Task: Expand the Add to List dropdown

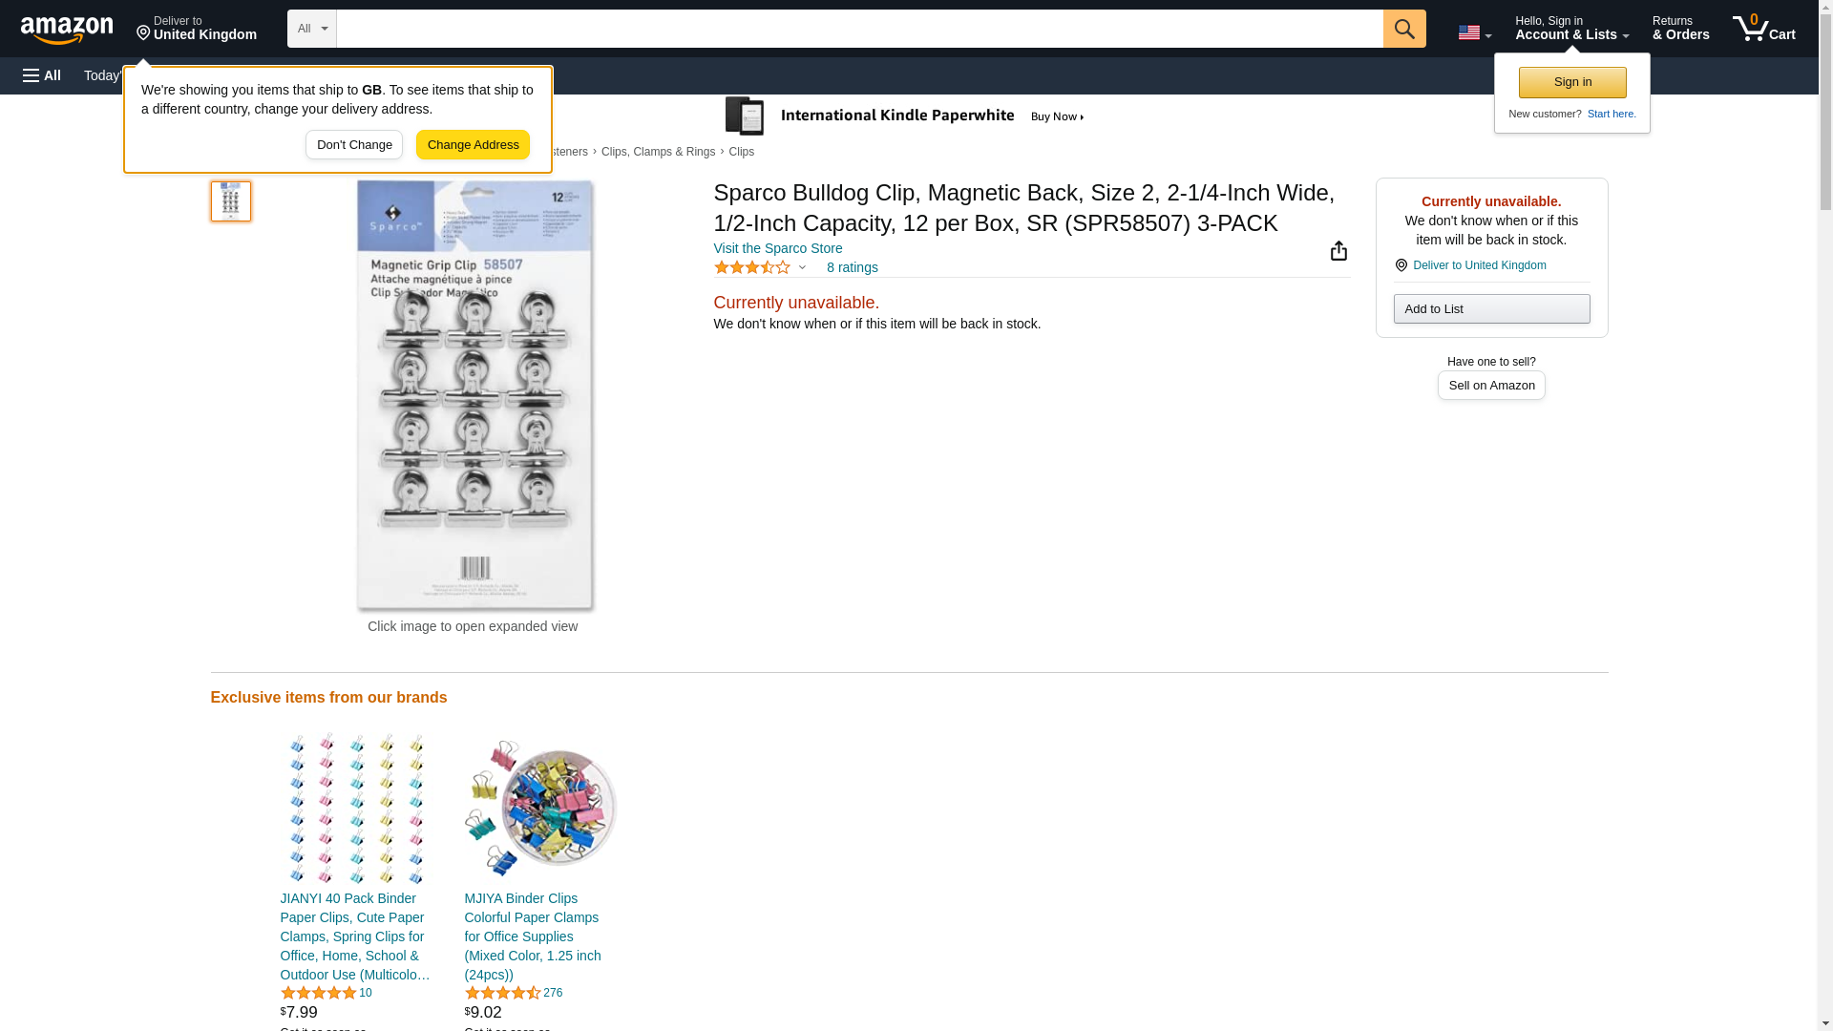Action: point(1490,309)
